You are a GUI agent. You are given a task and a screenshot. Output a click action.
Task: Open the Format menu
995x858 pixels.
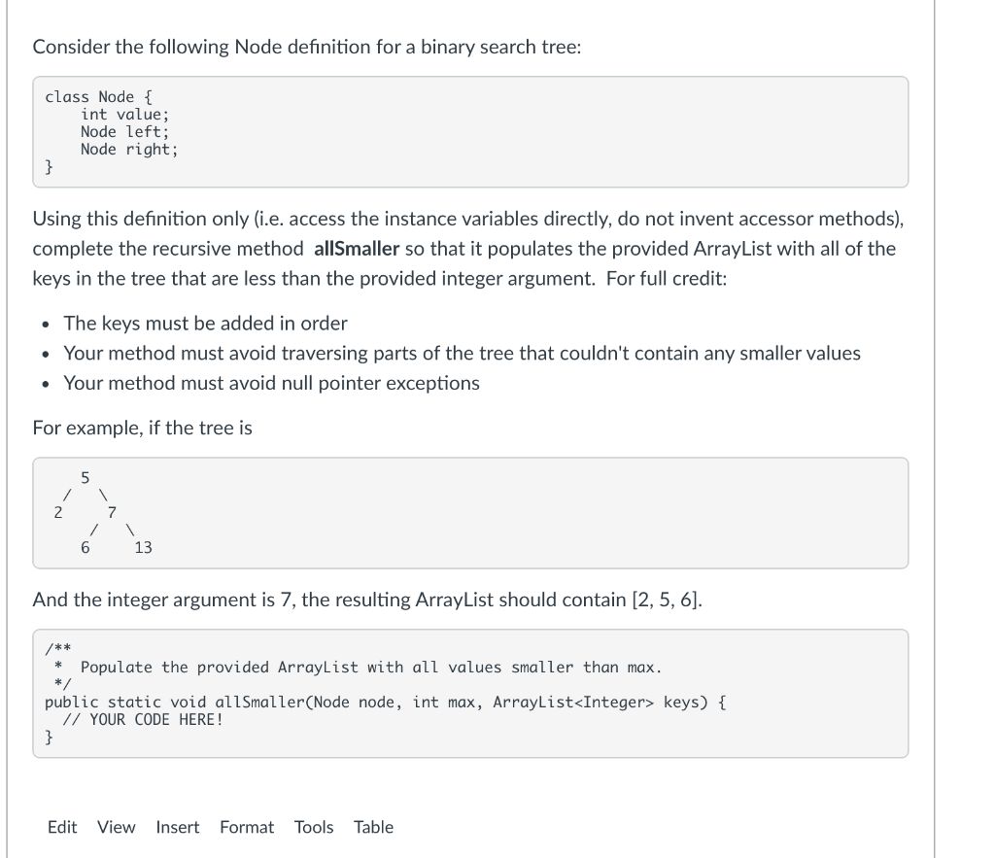coord(247,827)
